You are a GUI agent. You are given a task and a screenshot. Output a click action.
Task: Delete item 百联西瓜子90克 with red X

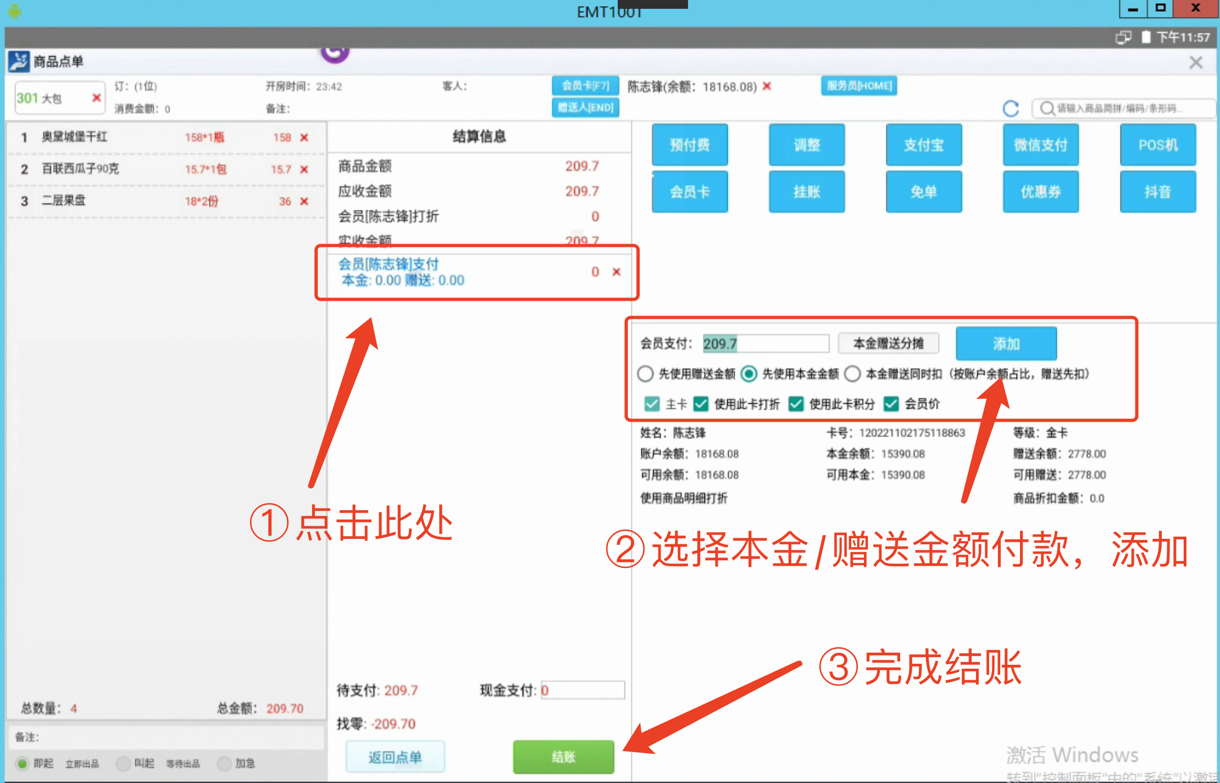(x=304, y=169)
